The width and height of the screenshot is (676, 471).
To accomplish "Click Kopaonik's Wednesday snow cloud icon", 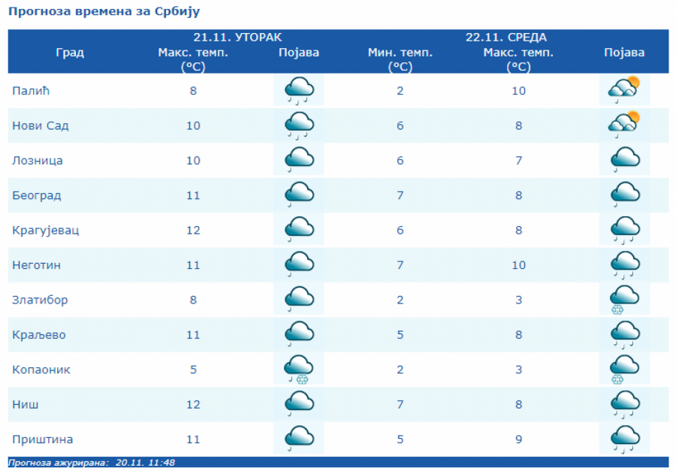I will tap(624, 369).
